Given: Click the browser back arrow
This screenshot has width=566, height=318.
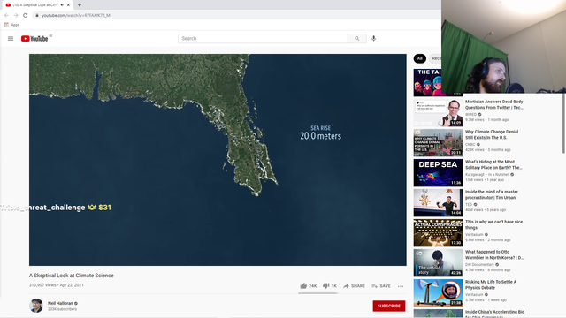Looking at the screenshot, I should (x=6, y=15).
